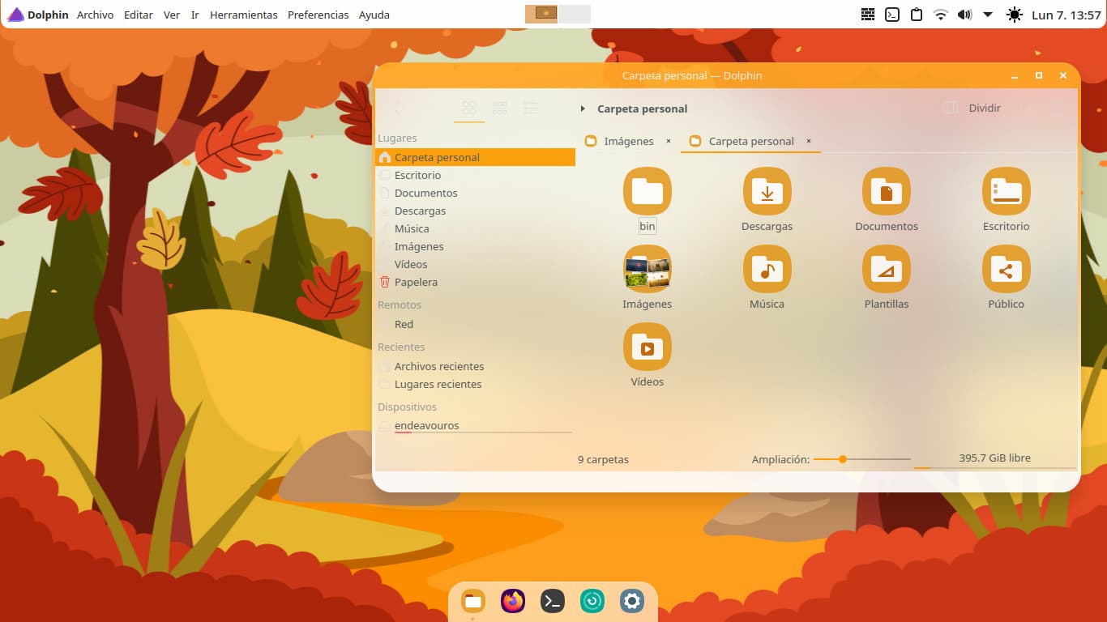Open the Herramientas menu
This screenshot has width=1107, height=622.
243,15
